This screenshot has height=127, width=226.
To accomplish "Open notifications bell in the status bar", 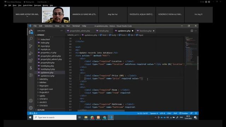I will [196, 113].
